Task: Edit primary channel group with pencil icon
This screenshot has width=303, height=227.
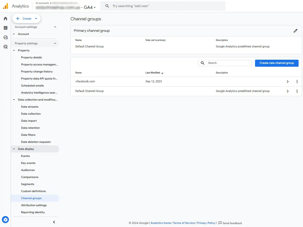Action: [x=295, y=31]
